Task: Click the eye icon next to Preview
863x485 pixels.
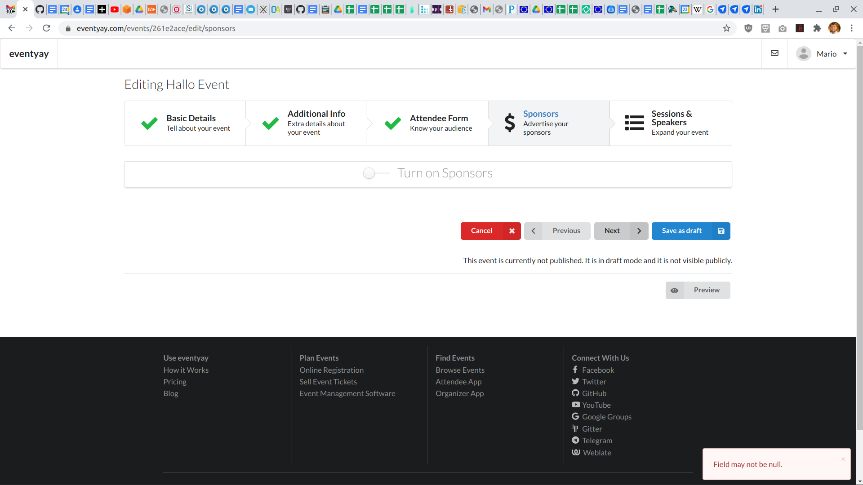Action: [675, 290]
